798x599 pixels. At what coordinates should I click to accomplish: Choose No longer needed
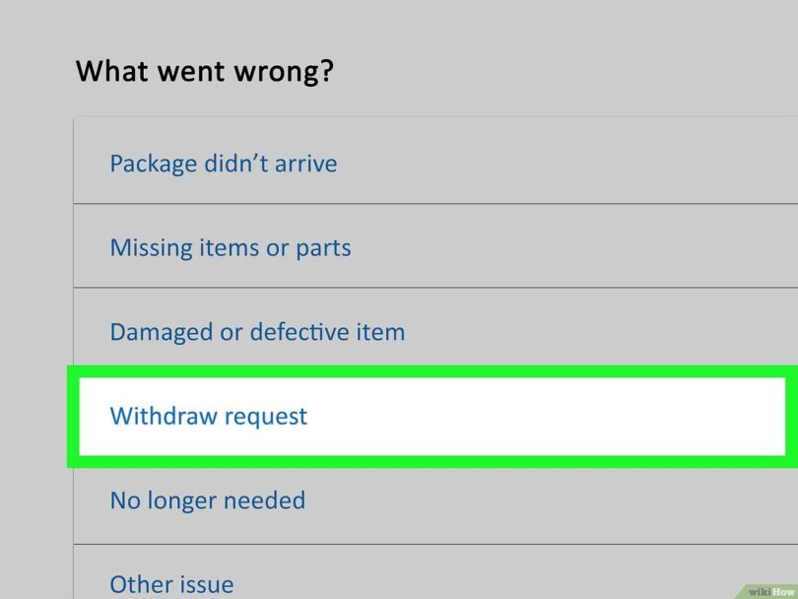click(x=207, y=500)
